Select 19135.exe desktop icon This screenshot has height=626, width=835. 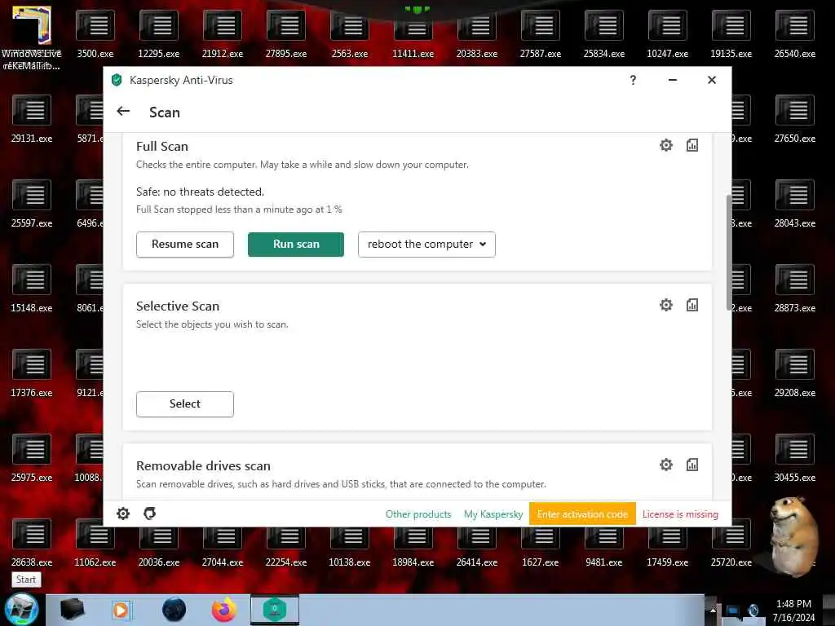[x=731, y=33]
